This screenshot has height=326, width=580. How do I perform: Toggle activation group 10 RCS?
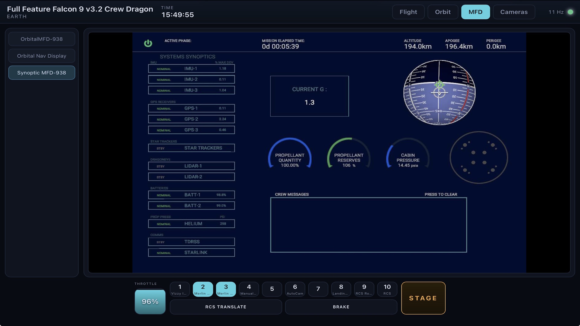point(387,289)
